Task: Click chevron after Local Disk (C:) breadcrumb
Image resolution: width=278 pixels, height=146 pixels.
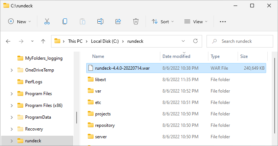Action: coord(123,41)
